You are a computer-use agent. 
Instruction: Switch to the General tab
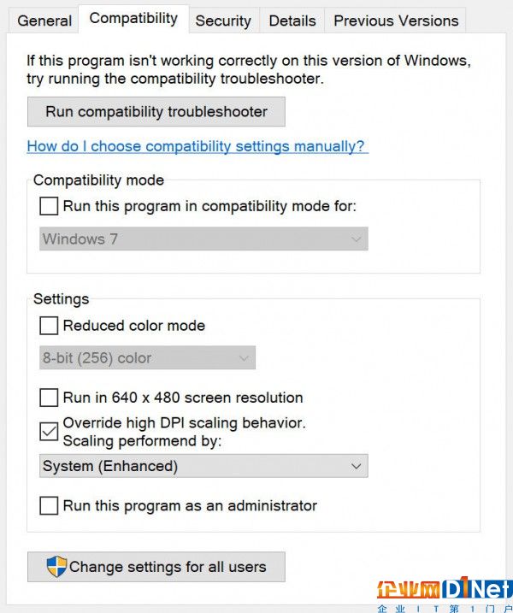(x=44, y=21)
